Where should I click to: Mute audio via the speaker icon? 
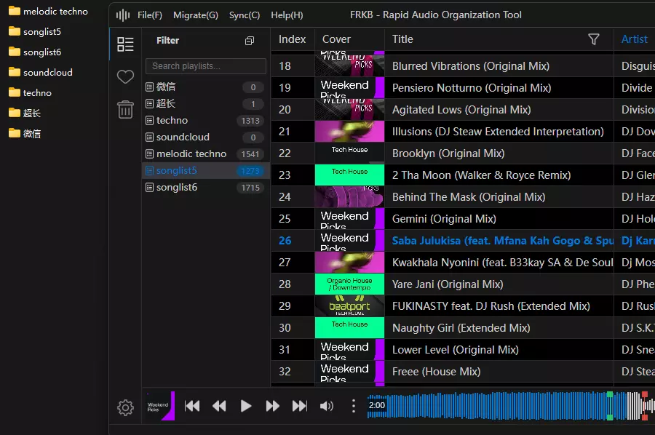pos(326,406)
